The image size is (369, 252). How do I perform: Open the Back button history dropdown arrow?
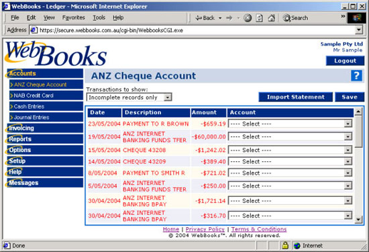click(220, 18)
